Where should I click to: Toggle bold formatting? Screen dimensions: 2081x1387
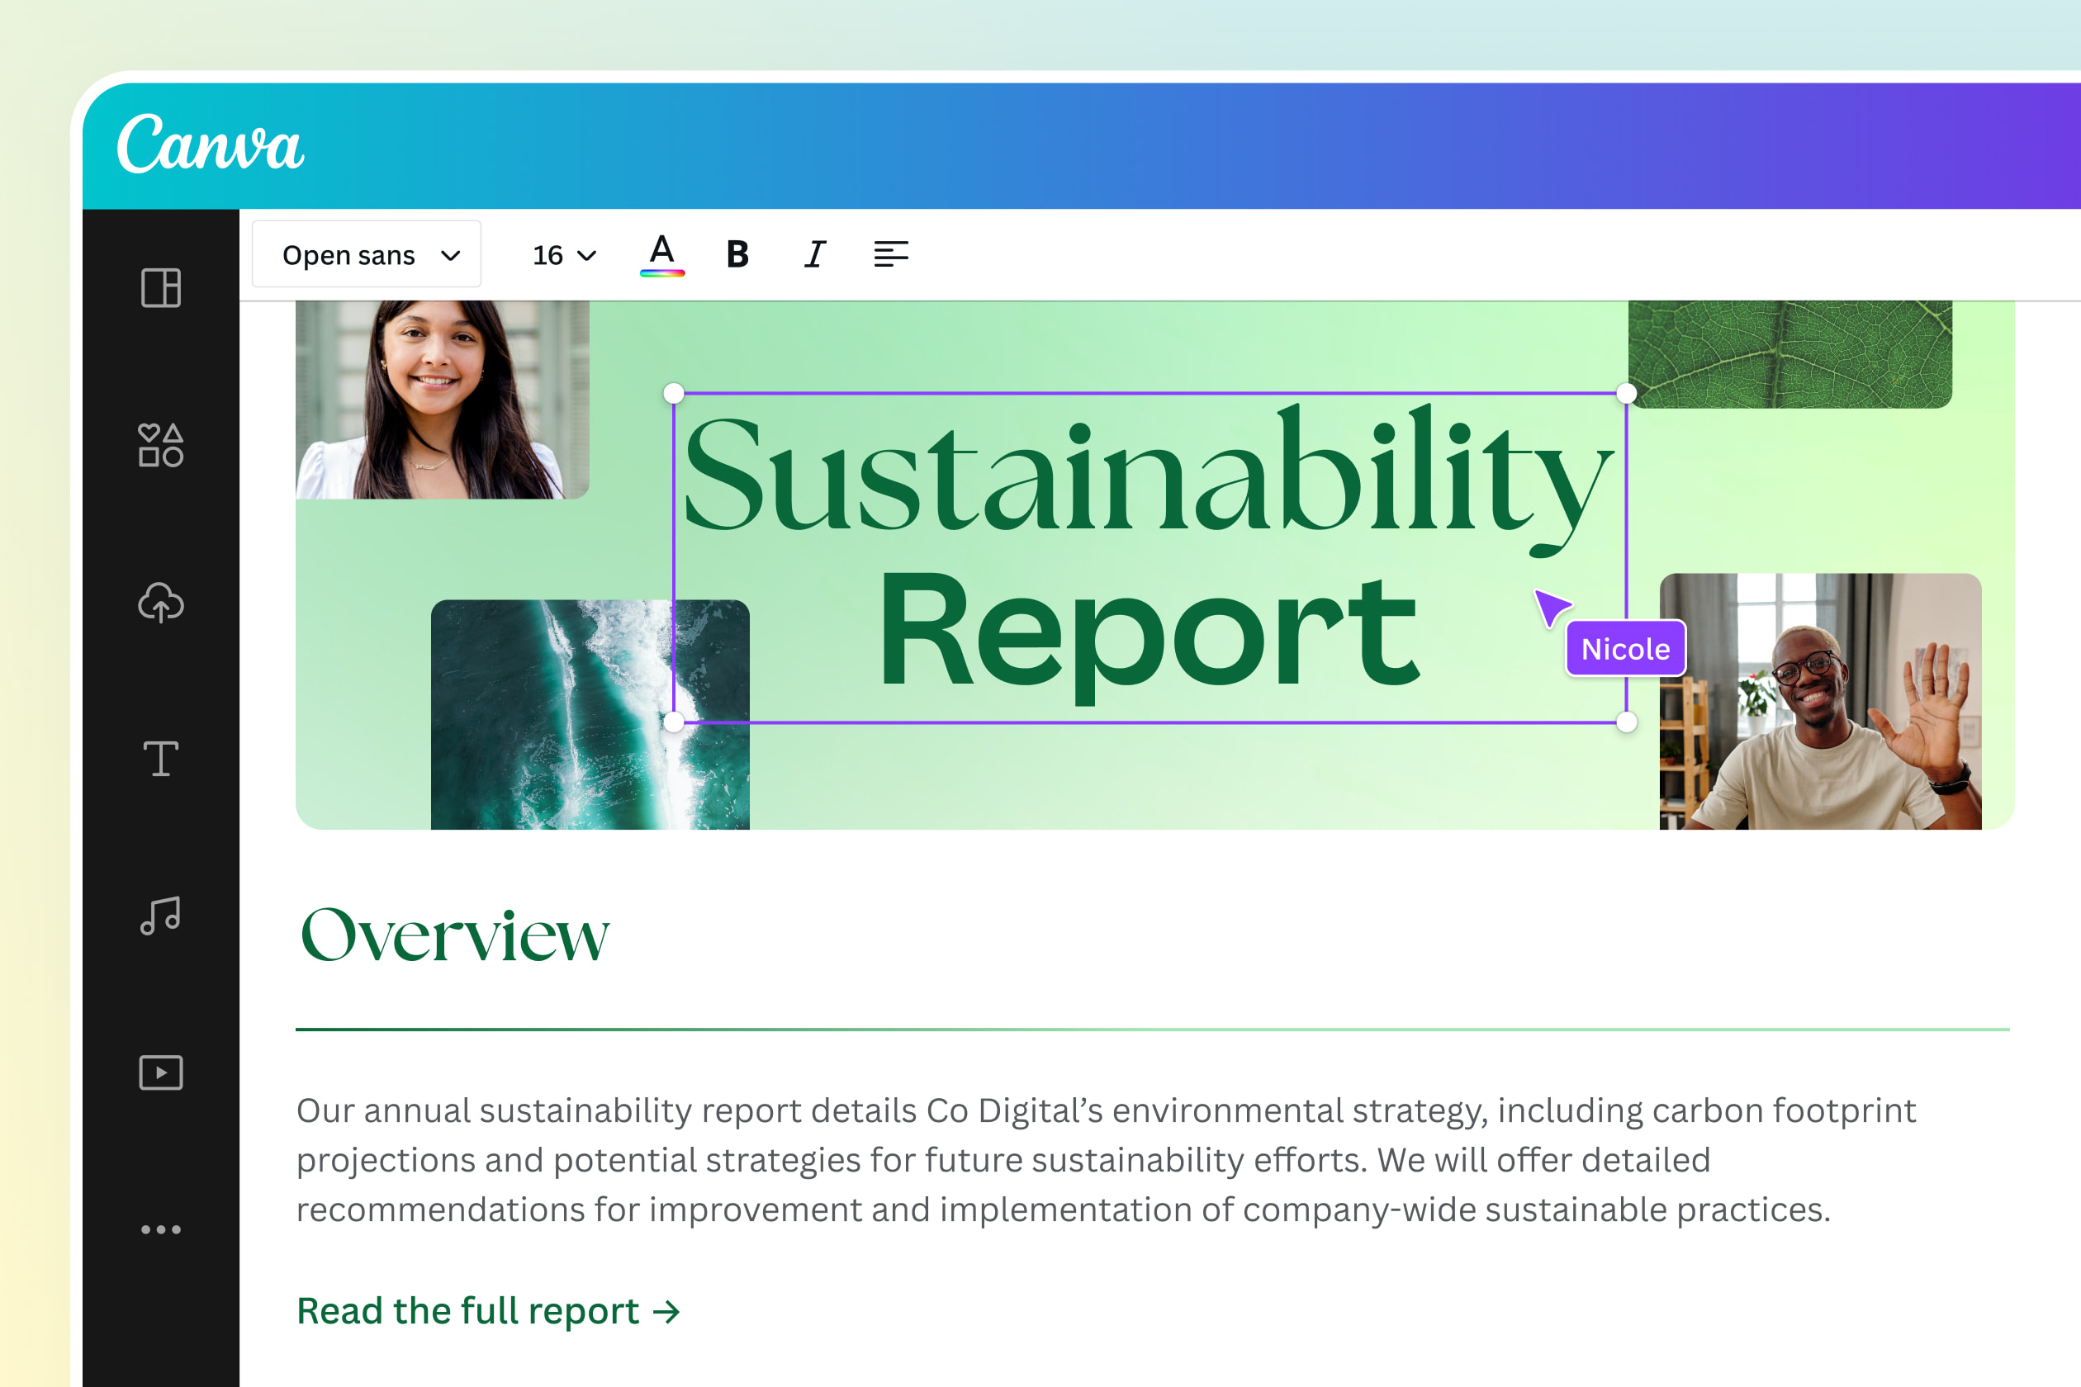pyautogui.click(x=737, y=255)
